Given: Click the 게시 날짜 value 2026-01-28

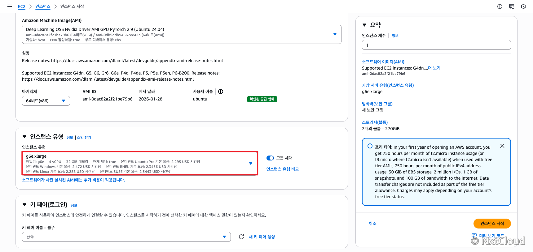Looking at the screenshot, I should (x=151, y=99).
